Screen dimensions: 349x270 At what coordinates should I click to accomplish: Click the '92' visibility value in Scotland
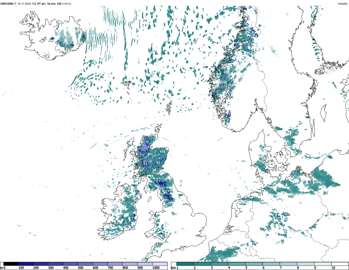click(158, 163)
